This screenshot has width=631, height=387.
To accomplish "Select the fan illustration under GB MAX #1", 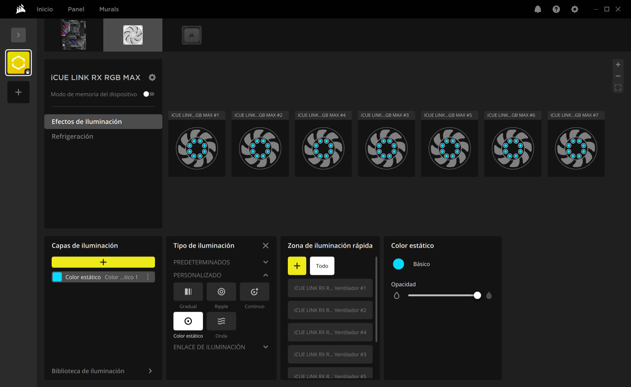I will click(x=197, y=148).
